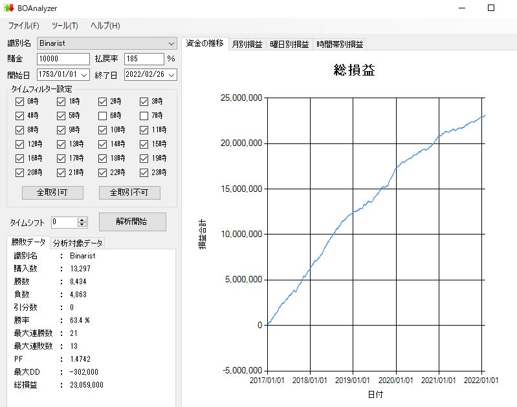Toggle the 8時 checkbox
Viewport: 517px width, 407px height.
19,130
